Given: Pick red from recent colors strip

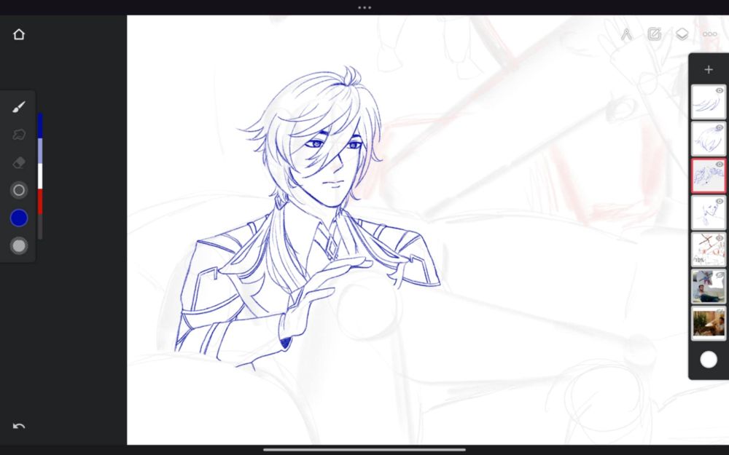Looking at the screenshot, I should pos(40,202).
